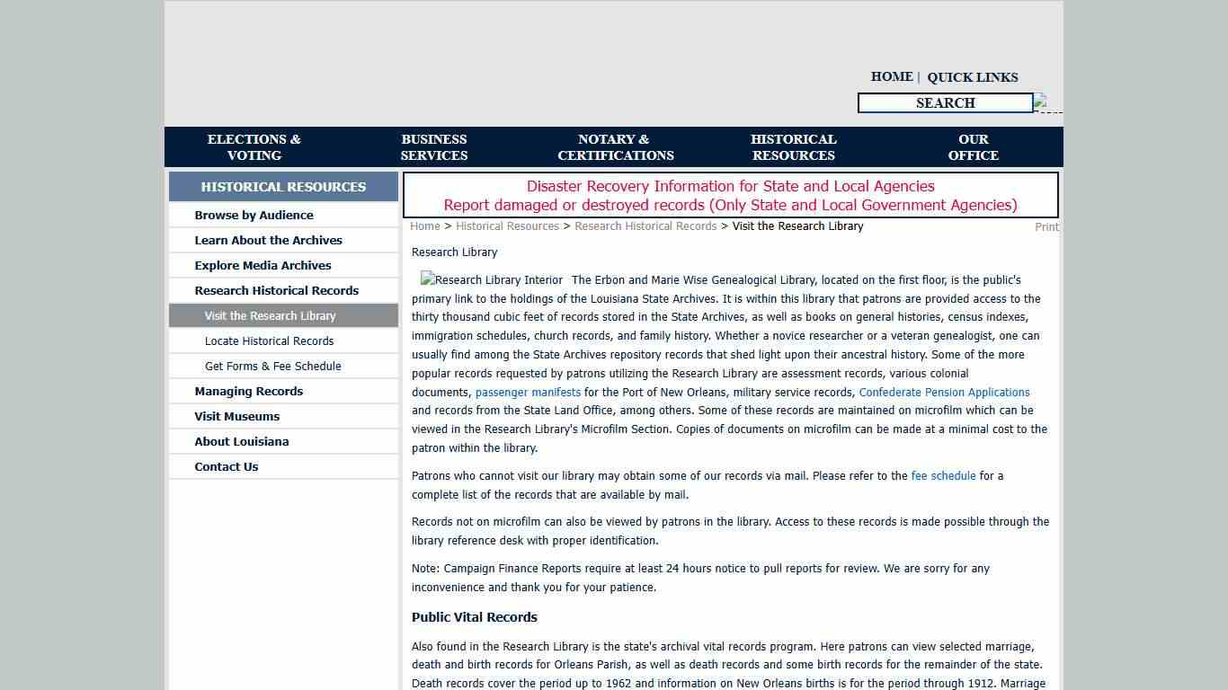Open the fee schedule link
This screenshot has height=690, width=1228.
943,476
